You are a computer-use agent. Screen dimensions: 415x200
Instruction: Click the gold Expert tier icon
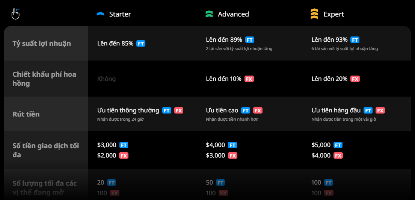point(314,14)
